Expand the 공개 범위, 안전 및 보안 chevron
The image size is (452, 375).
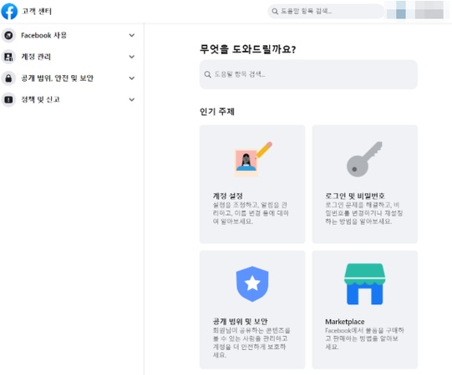tap(132, 78)
